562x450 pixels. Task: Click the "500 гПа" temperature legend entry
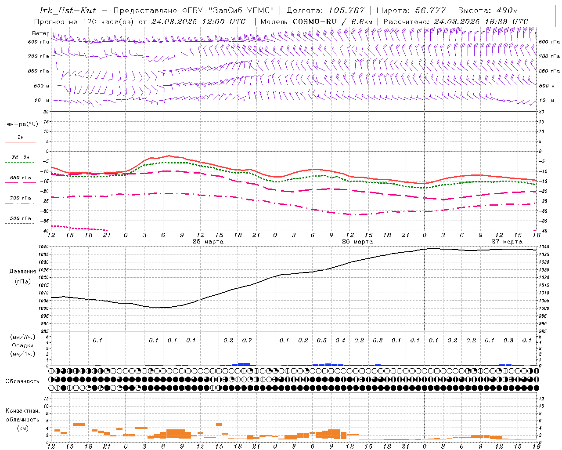(x=21, y=218)
